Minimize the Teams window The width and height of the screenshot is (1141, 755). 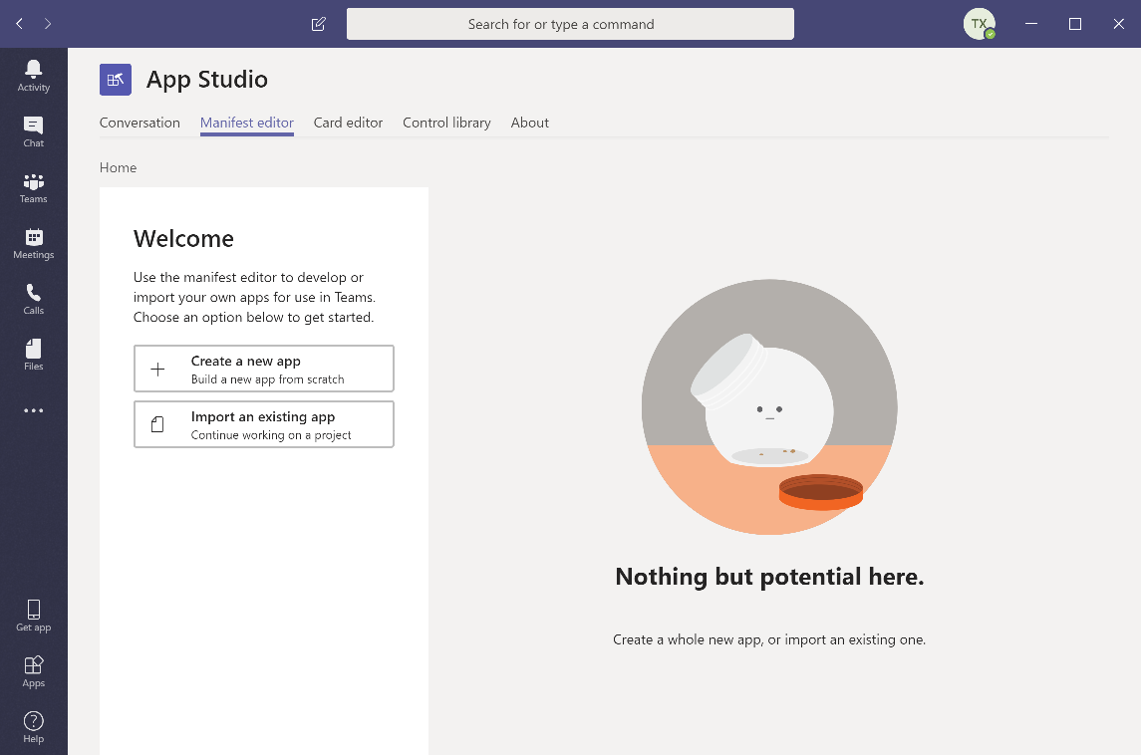point(1031,24)
